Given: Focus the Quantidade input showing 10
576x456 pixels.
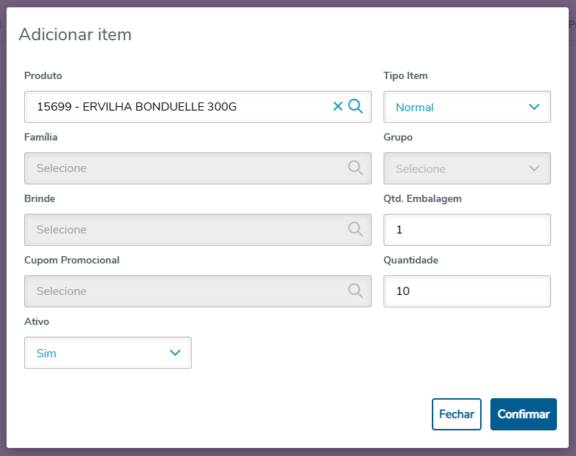Looking at the screenshot, I should tap(467, 291).
